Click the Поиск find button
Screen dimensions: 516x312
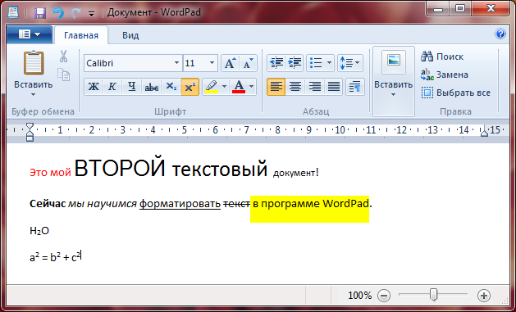tap(442, 57)
